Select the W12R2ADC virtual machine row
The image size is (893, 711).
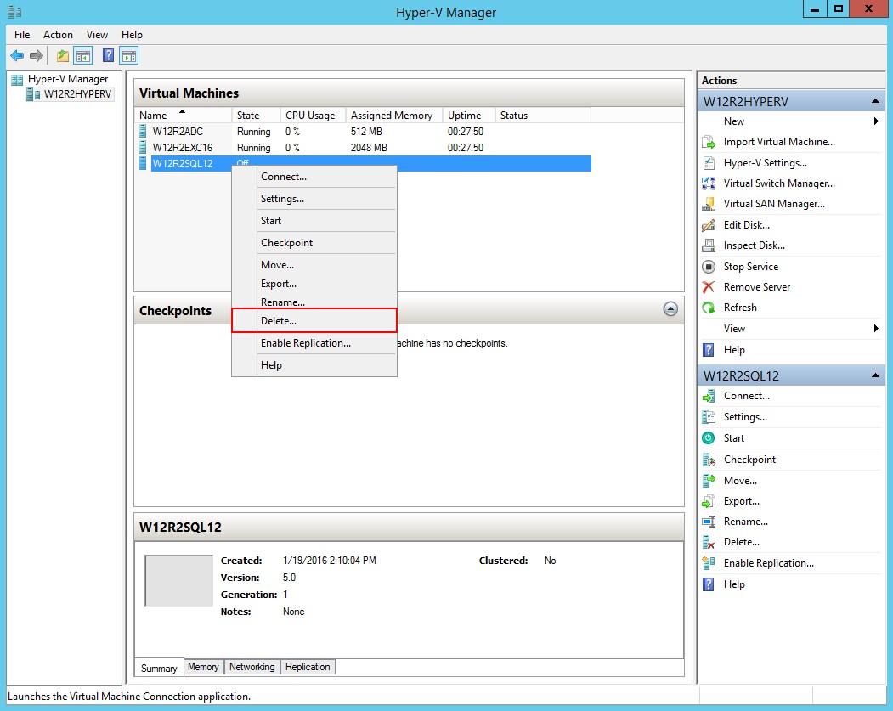pos(365,132)
